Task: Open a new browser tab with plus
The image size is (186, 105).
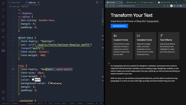Action: [176, 2]
